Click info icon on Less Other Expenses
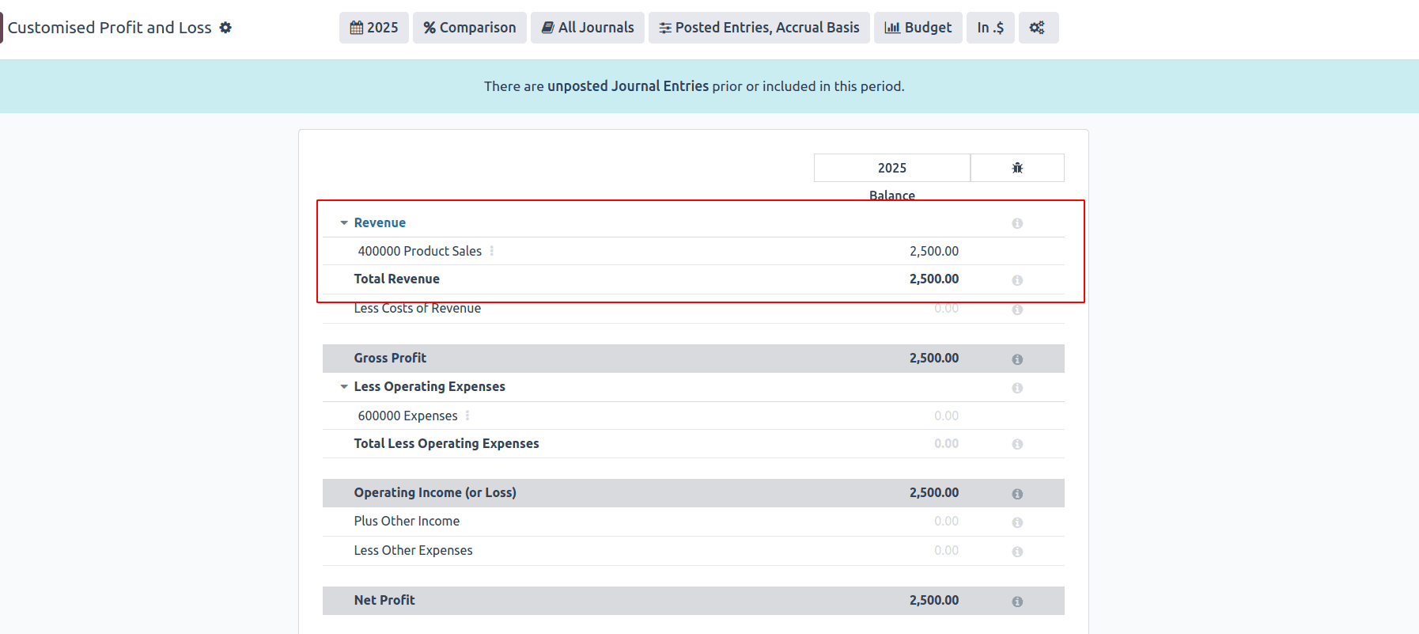Image resolution: width=1419 pixels, height=634 pixels. [1017, 552]
